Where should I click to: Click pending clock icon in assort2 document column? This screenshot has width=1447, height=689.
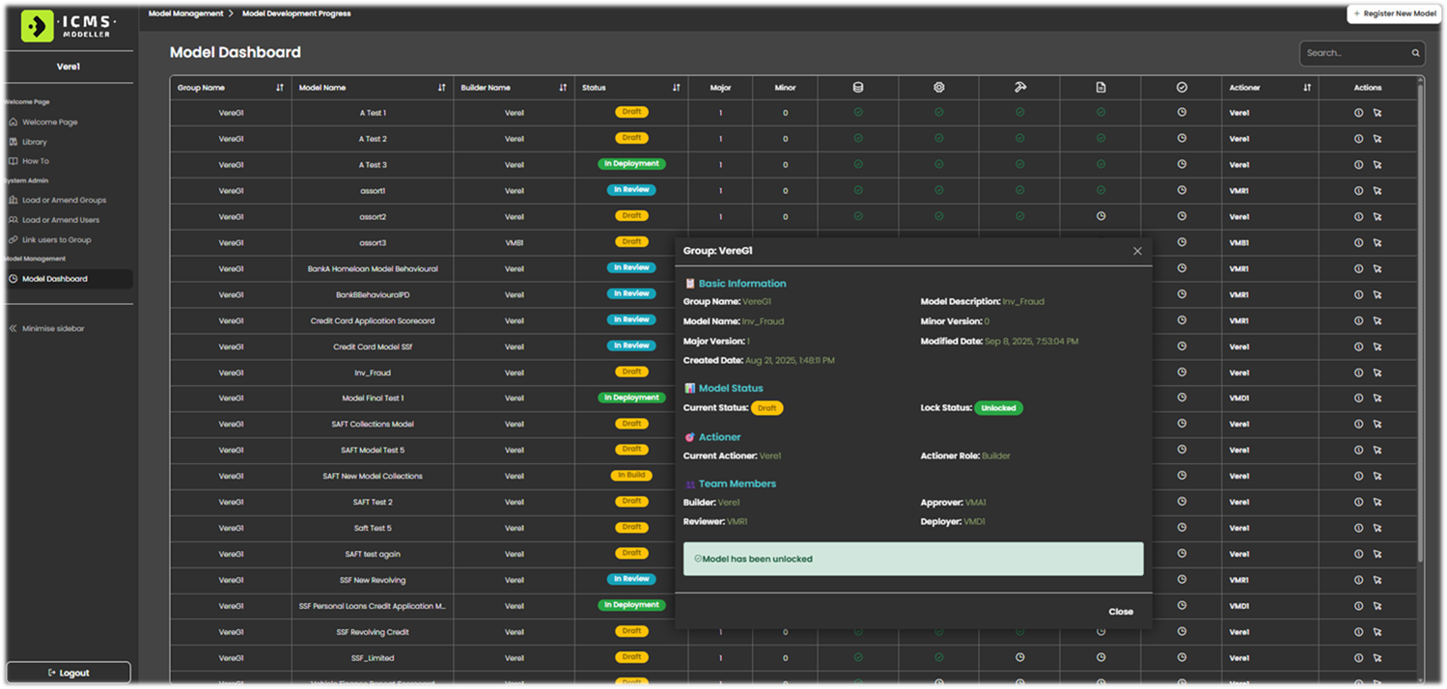(1100, 216)
